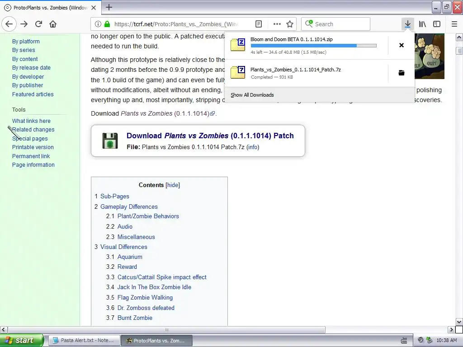This screenshot has width=463, height=347.
Task: Open external Plants vs Zombies (0.1.1.1014) link
Action: pyautogui.click(x=168, y=113)
